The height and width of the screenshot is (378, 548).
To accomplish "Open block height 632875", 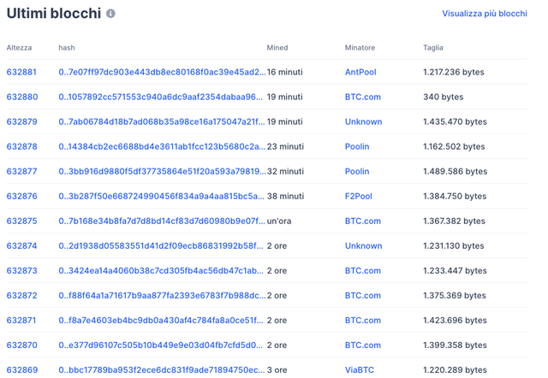I will point(21,221).
